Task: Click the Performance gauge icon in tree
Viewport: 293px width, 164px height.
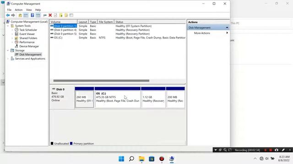Action: (16, 42)
